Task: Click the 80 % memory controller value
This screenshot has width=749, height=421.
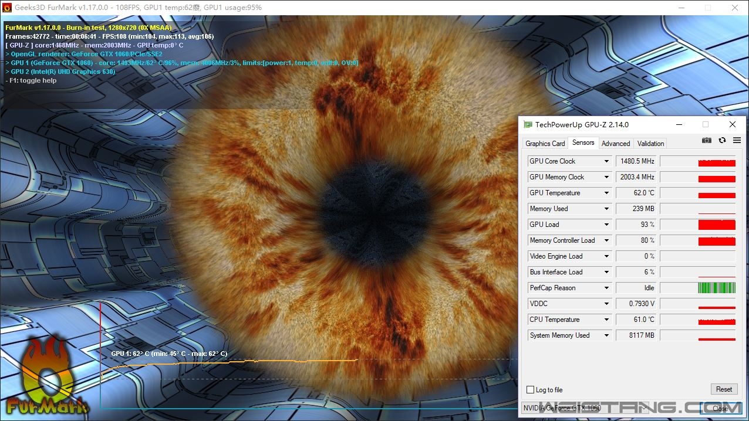Action: (636, 240)
